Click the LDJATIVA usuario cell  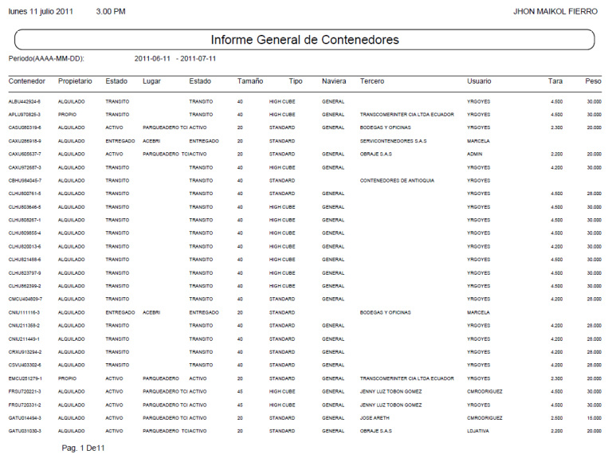tap(481, 430)
